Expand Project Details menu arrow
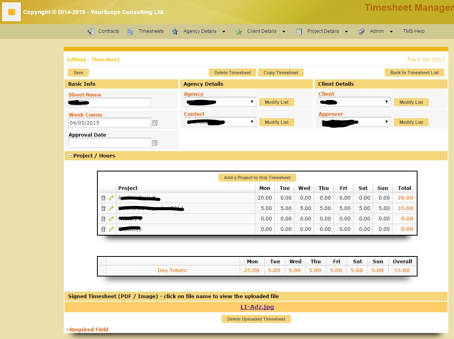This screenshot has height=339, width=454. [x=346, y=32]
